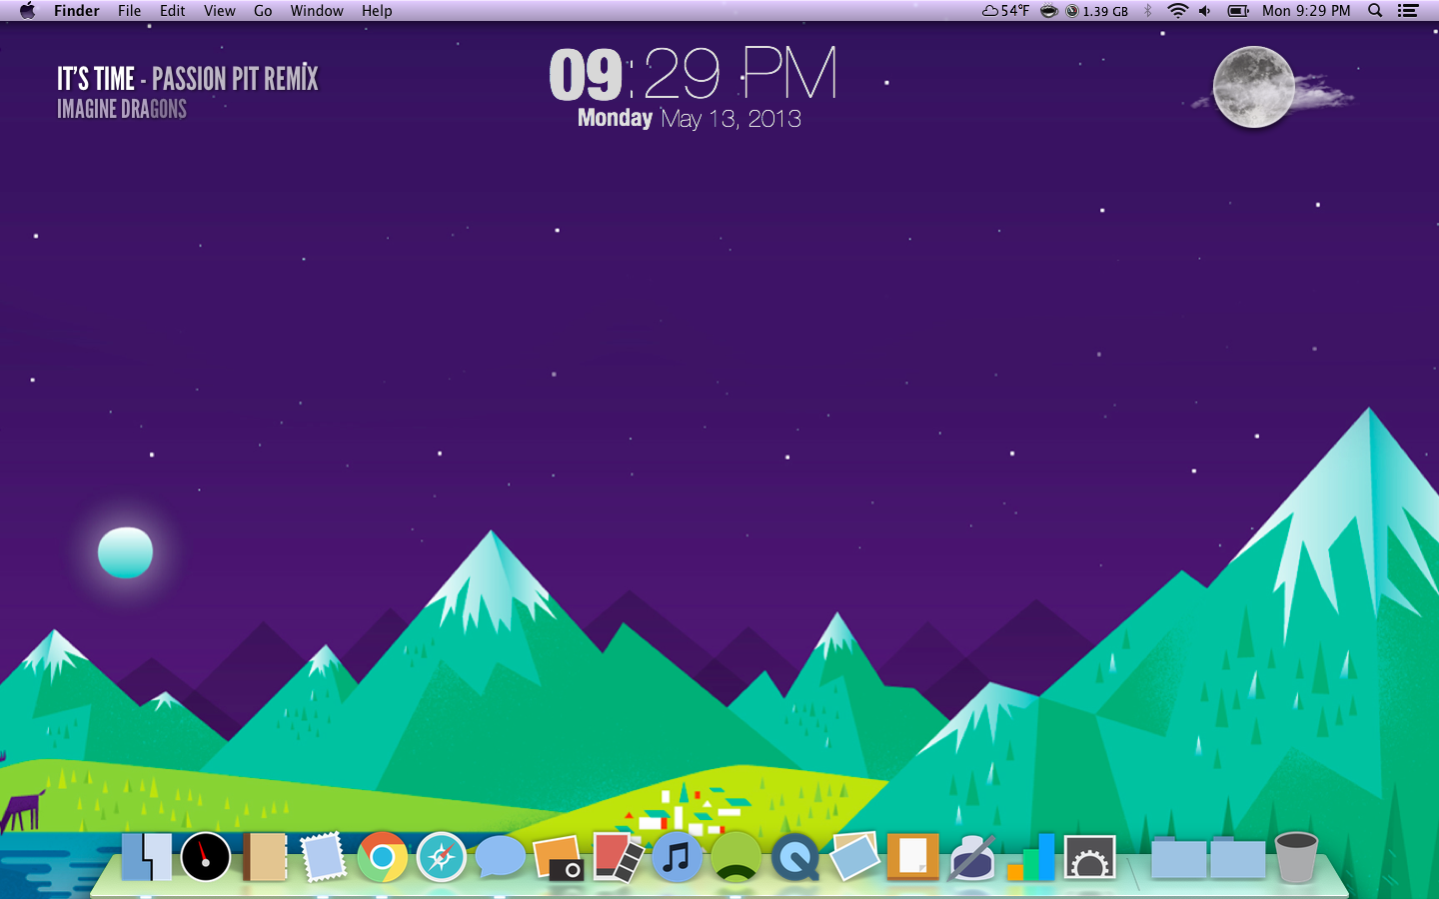1439x899 pixels.
Task: Click the 09:29 PM desktop clock widget
Action: (x=694, y=74)
